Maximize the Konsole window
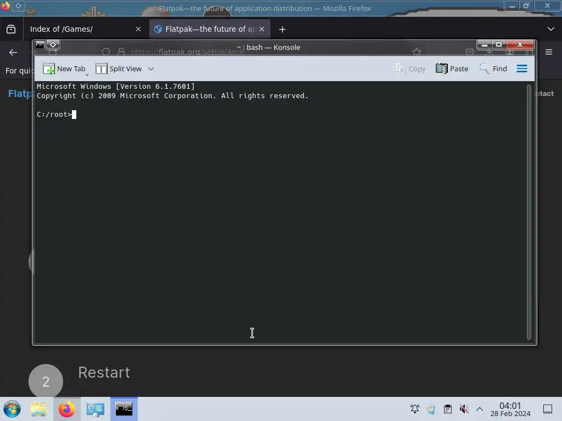The height and width of the screenshot is (421, 562). [x=498, y=45]
